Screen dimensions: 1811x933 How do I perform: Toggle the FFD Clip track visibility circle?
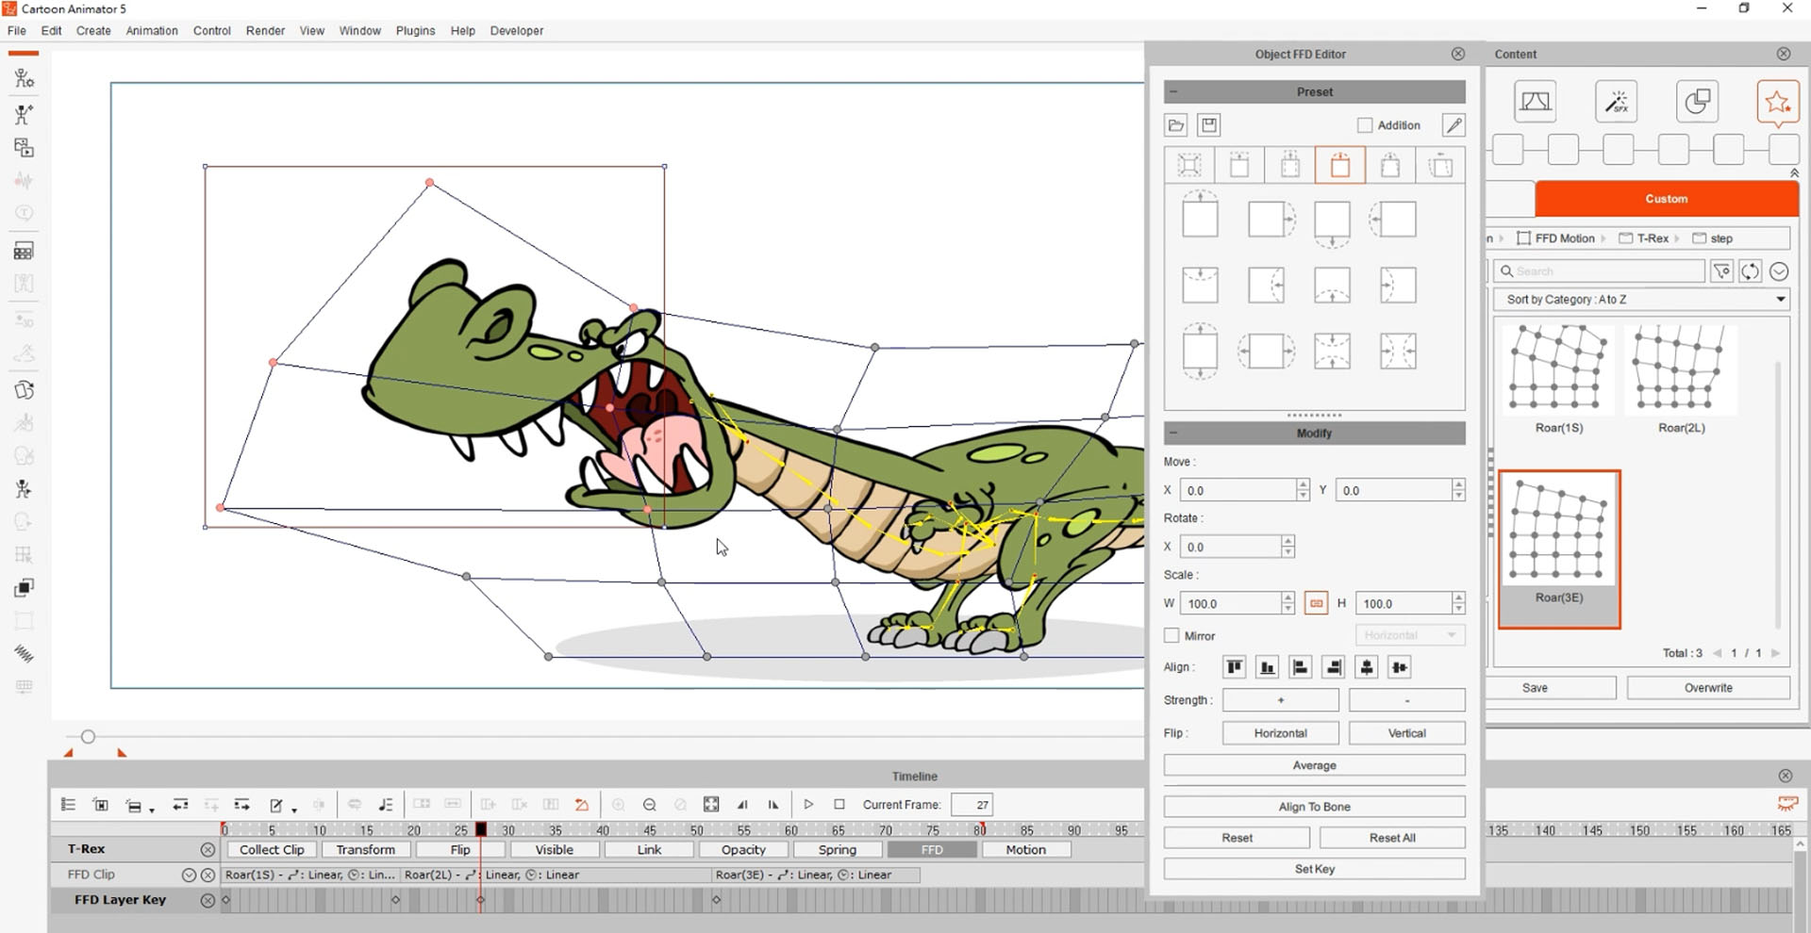point(189,875)
